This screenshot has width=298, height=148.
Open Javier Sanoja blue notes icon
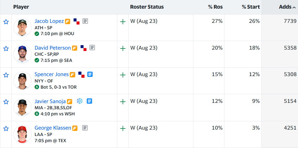tap(89, 101)
